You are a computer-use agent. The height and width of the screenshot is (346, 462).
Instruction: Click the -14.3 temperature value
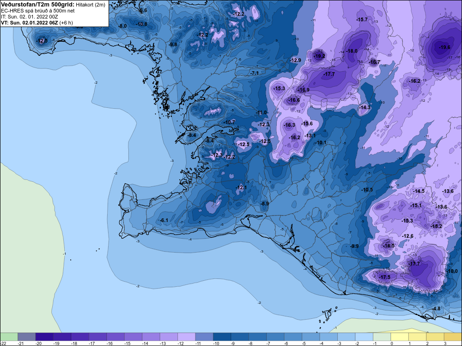[x=365, y=107]
